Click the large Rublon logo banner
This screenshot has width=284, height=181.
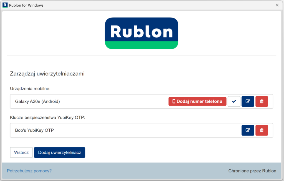tap(141, 33)
